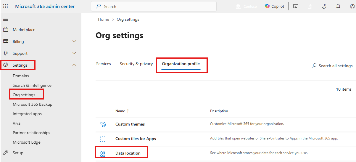Click the Description column header
The width and height of the screenshot is (356, 162).
pos(219,111)
